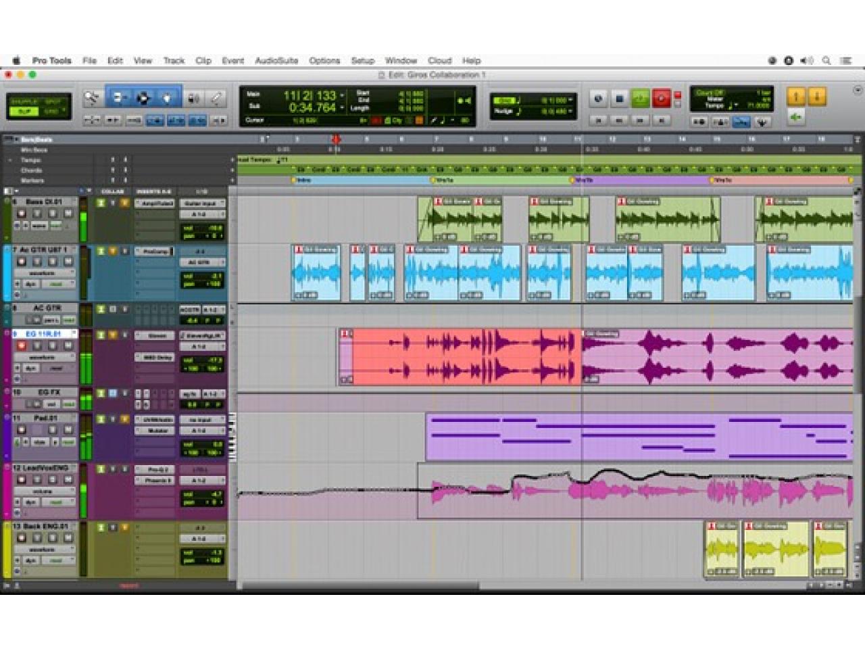Open AmpliTube insert on Bass DI track
Viewport: 865px width, 649px height.
tap(155, 203)
